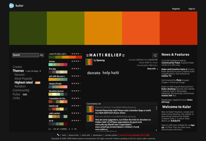206x141 pixels.
Task: Click the beta badge beside Pulse
Action: 25,94
